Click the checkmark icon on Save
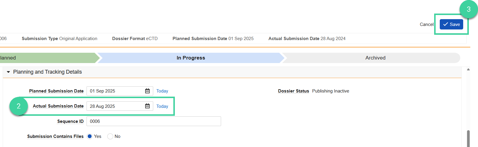478x147 pixels. point(445,24)
